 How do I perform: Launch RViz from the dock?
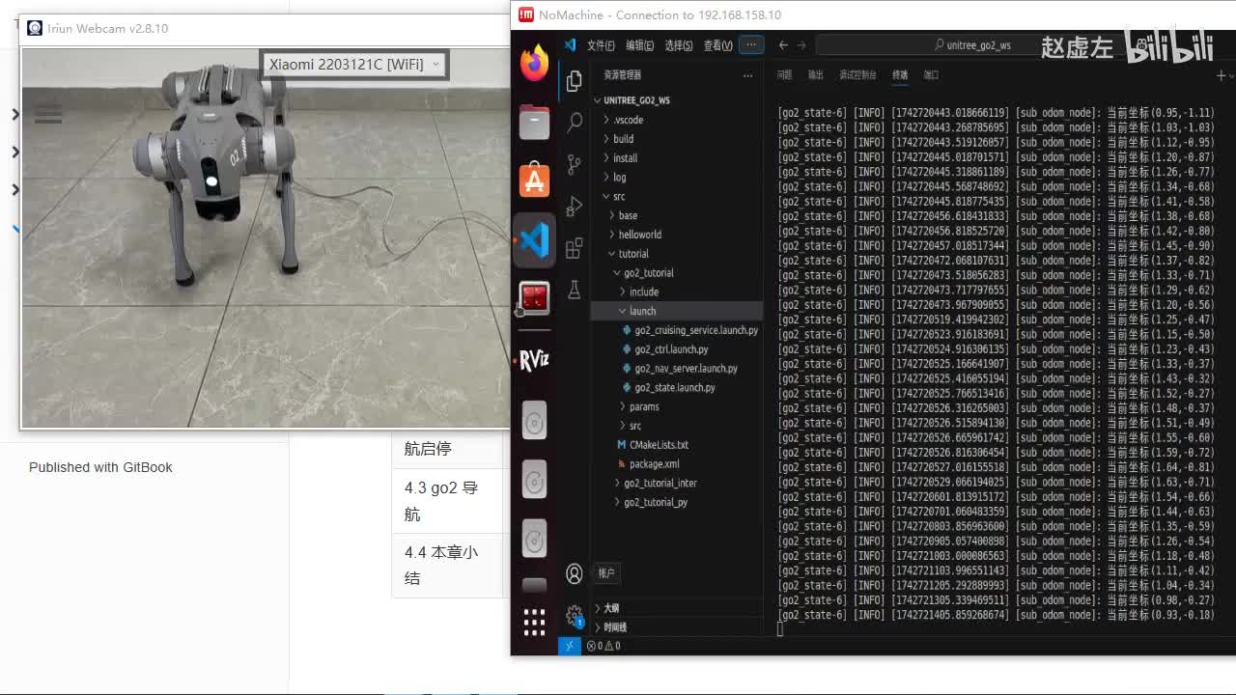[x=534, y=360]
